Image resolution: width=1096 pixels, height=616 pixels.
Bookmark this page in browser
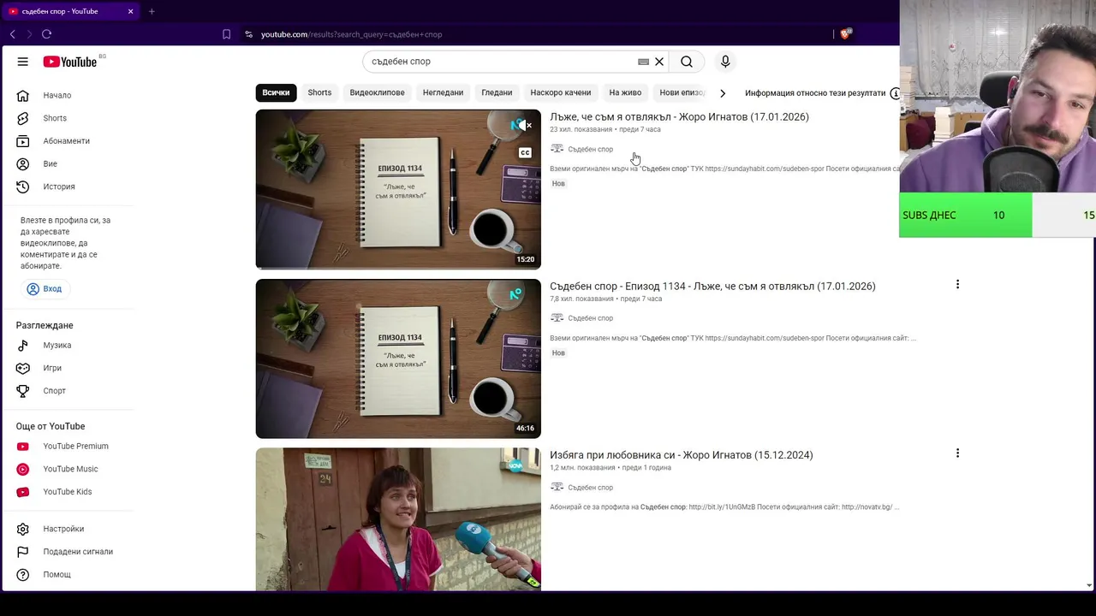pos(226,34)
